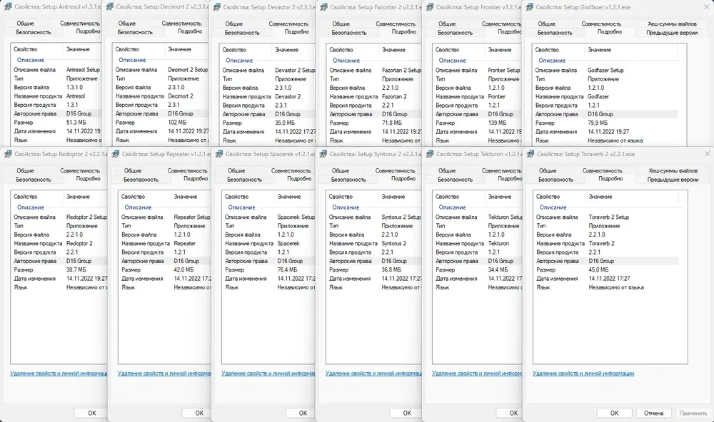714x422 pixels.
Task: Switch to Предыдущие версии tab in Toraverb 2 window
Action: click(x=673, y=180)
